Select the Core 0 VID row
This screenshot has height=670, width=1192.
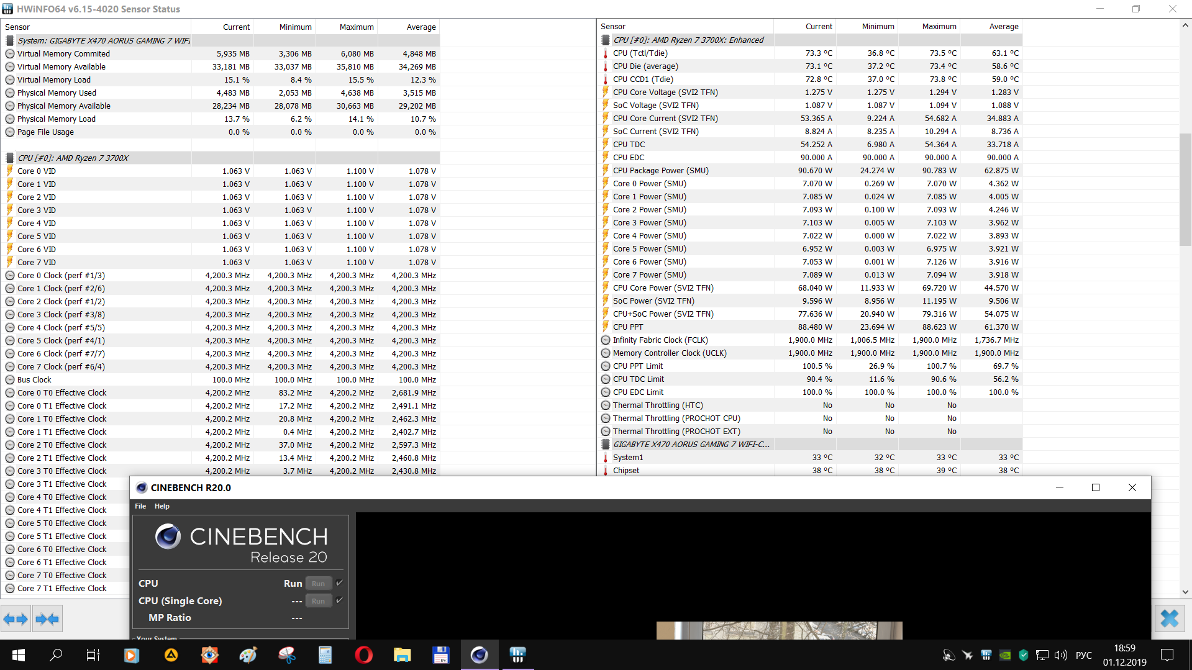coord(221,171)
